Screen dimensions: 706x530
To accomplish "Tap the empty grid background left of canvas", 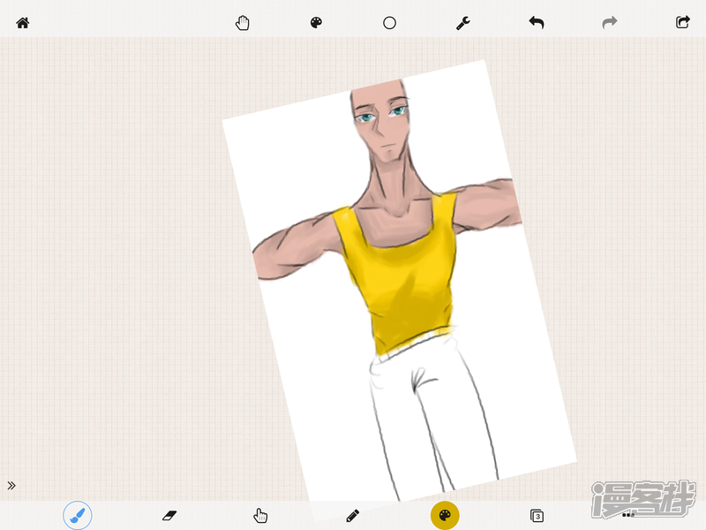I will pyautogui.click(x=115, y=265).
